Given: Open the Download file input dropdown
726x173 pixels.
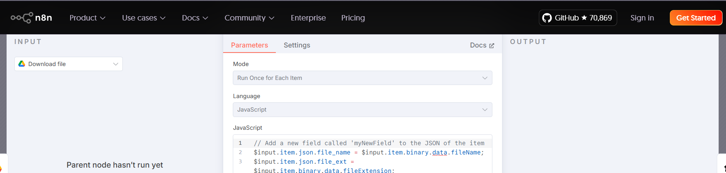Looking at the screenshot, I should tap(69, 64).
